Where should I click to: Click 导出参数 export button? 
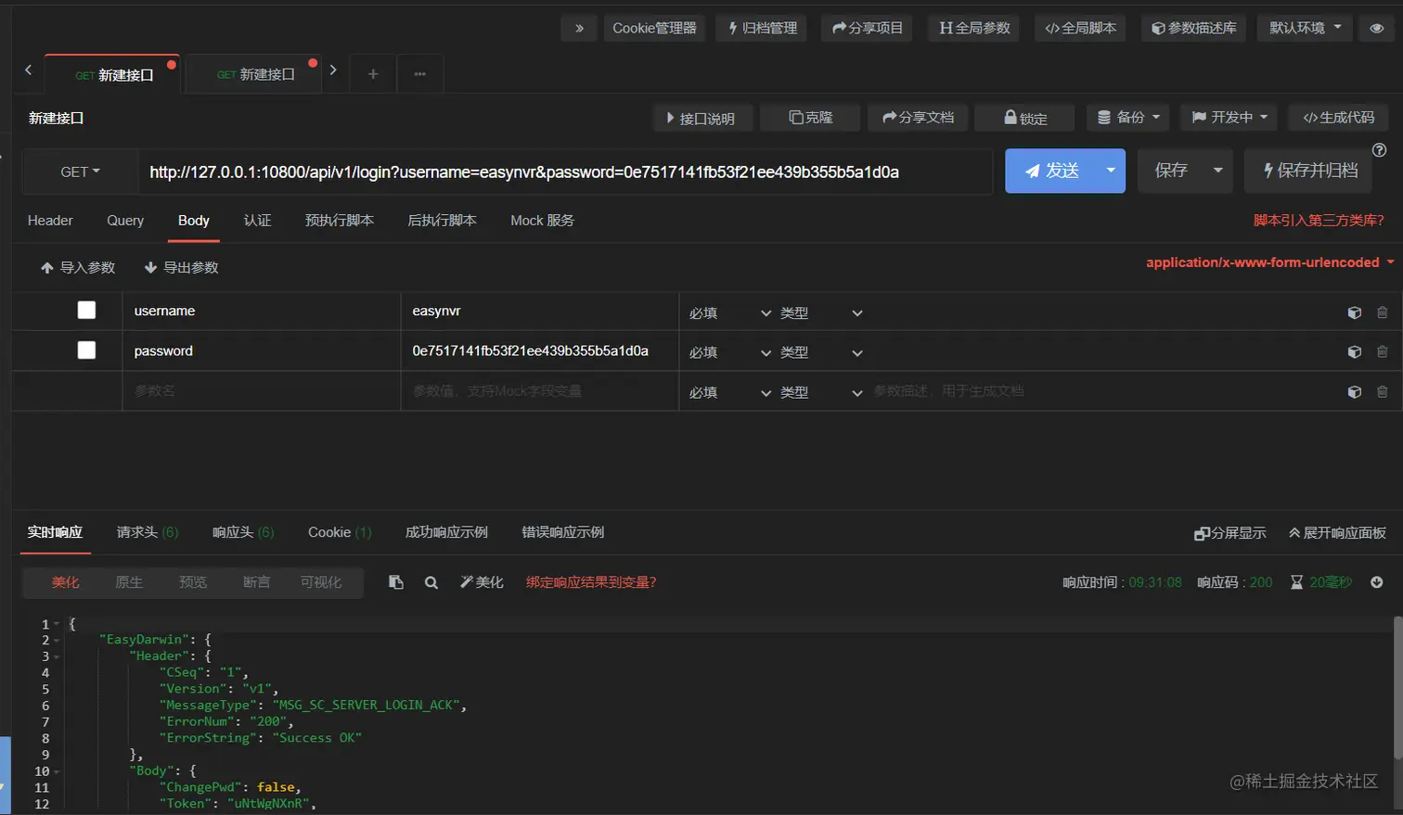[x=182, y=268]
